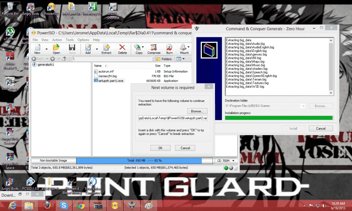The height and width of the screenshot is (211, 352).
Task: Open the Tools menu in PowerISO
Action: coord(70,40)
